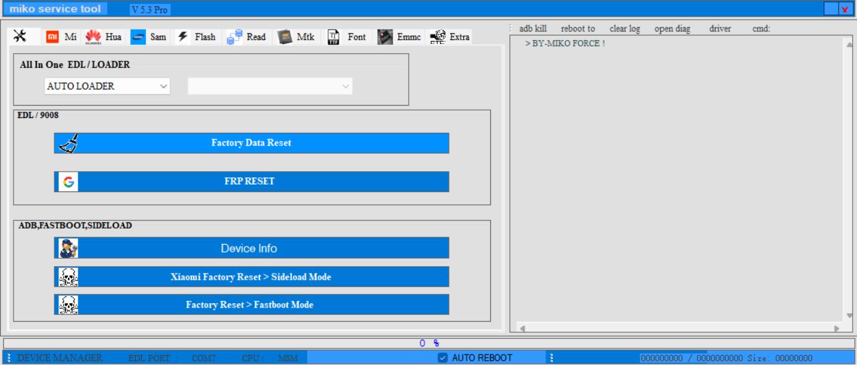
Task: Click the FRP RESET button
Action: pyautogui.click(x=251, y=182)
